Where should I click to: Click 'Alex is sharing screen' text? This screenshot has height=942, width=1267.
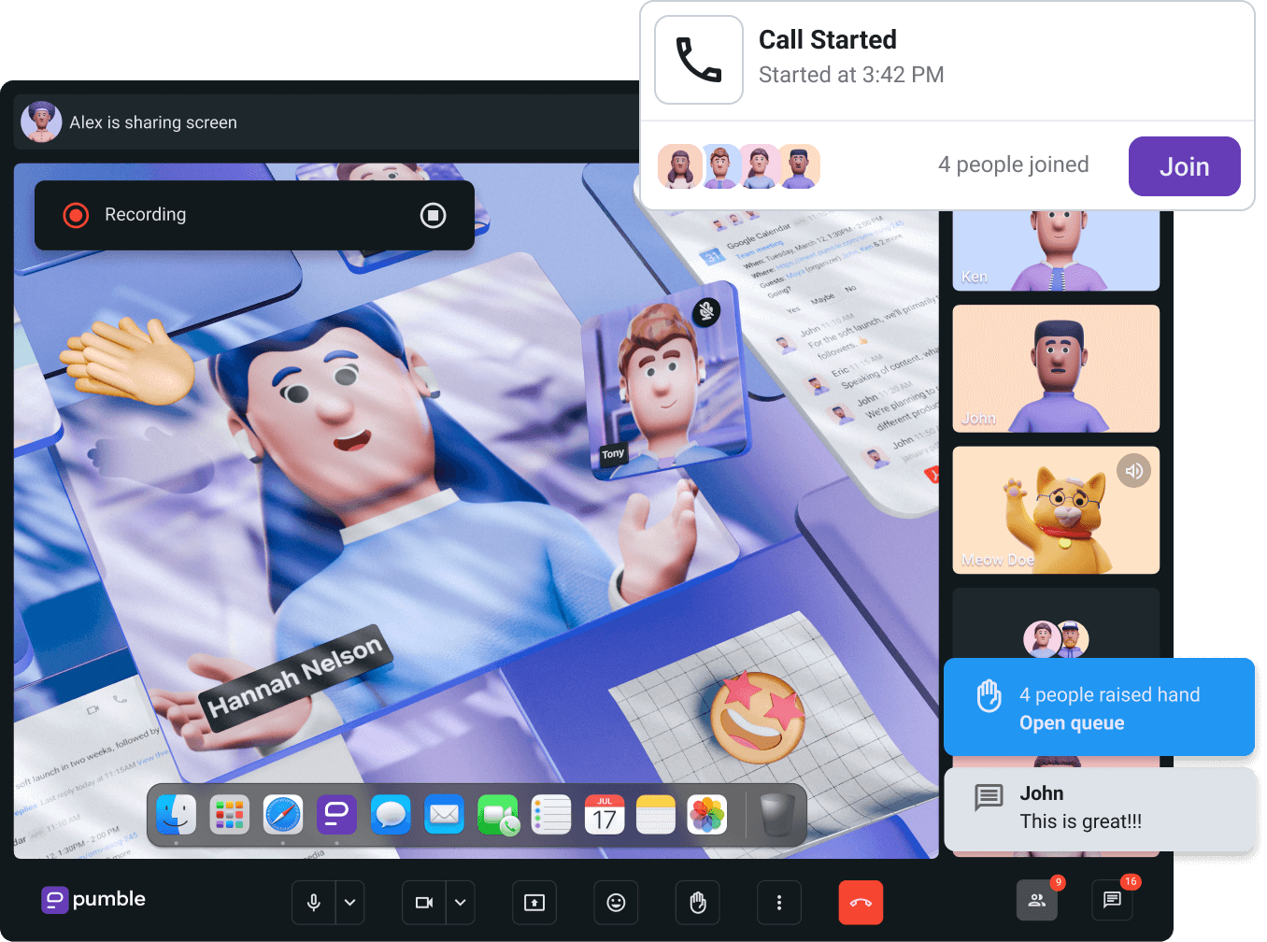153,122
